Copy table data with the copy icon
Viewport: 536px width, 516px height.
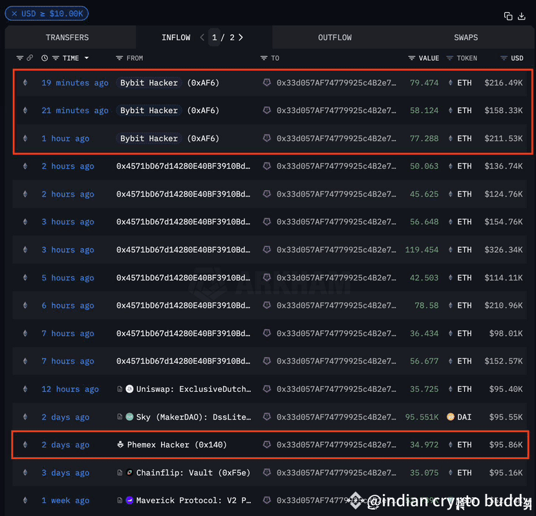click(x=508, y=16)
